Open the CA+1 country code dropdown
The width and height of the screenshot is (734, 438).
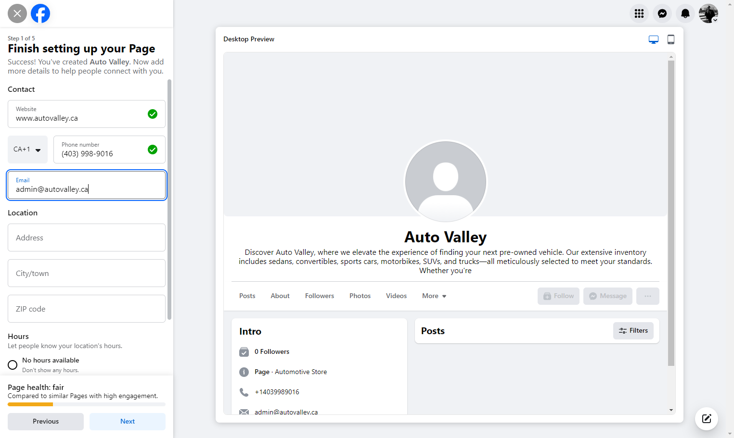coord(27,150)
